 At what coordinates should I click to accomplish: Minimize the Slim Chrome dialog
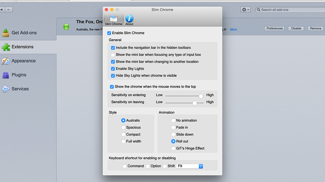(x=112, y=10)
